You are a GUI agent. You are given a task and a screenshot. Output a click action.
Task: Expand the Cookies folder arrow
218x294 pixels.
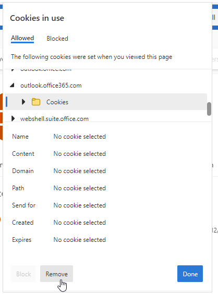[x=23, y=102]
